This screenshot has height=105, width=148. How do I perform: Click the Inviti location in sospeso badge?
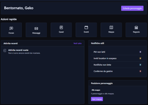[x=140, y=58]
